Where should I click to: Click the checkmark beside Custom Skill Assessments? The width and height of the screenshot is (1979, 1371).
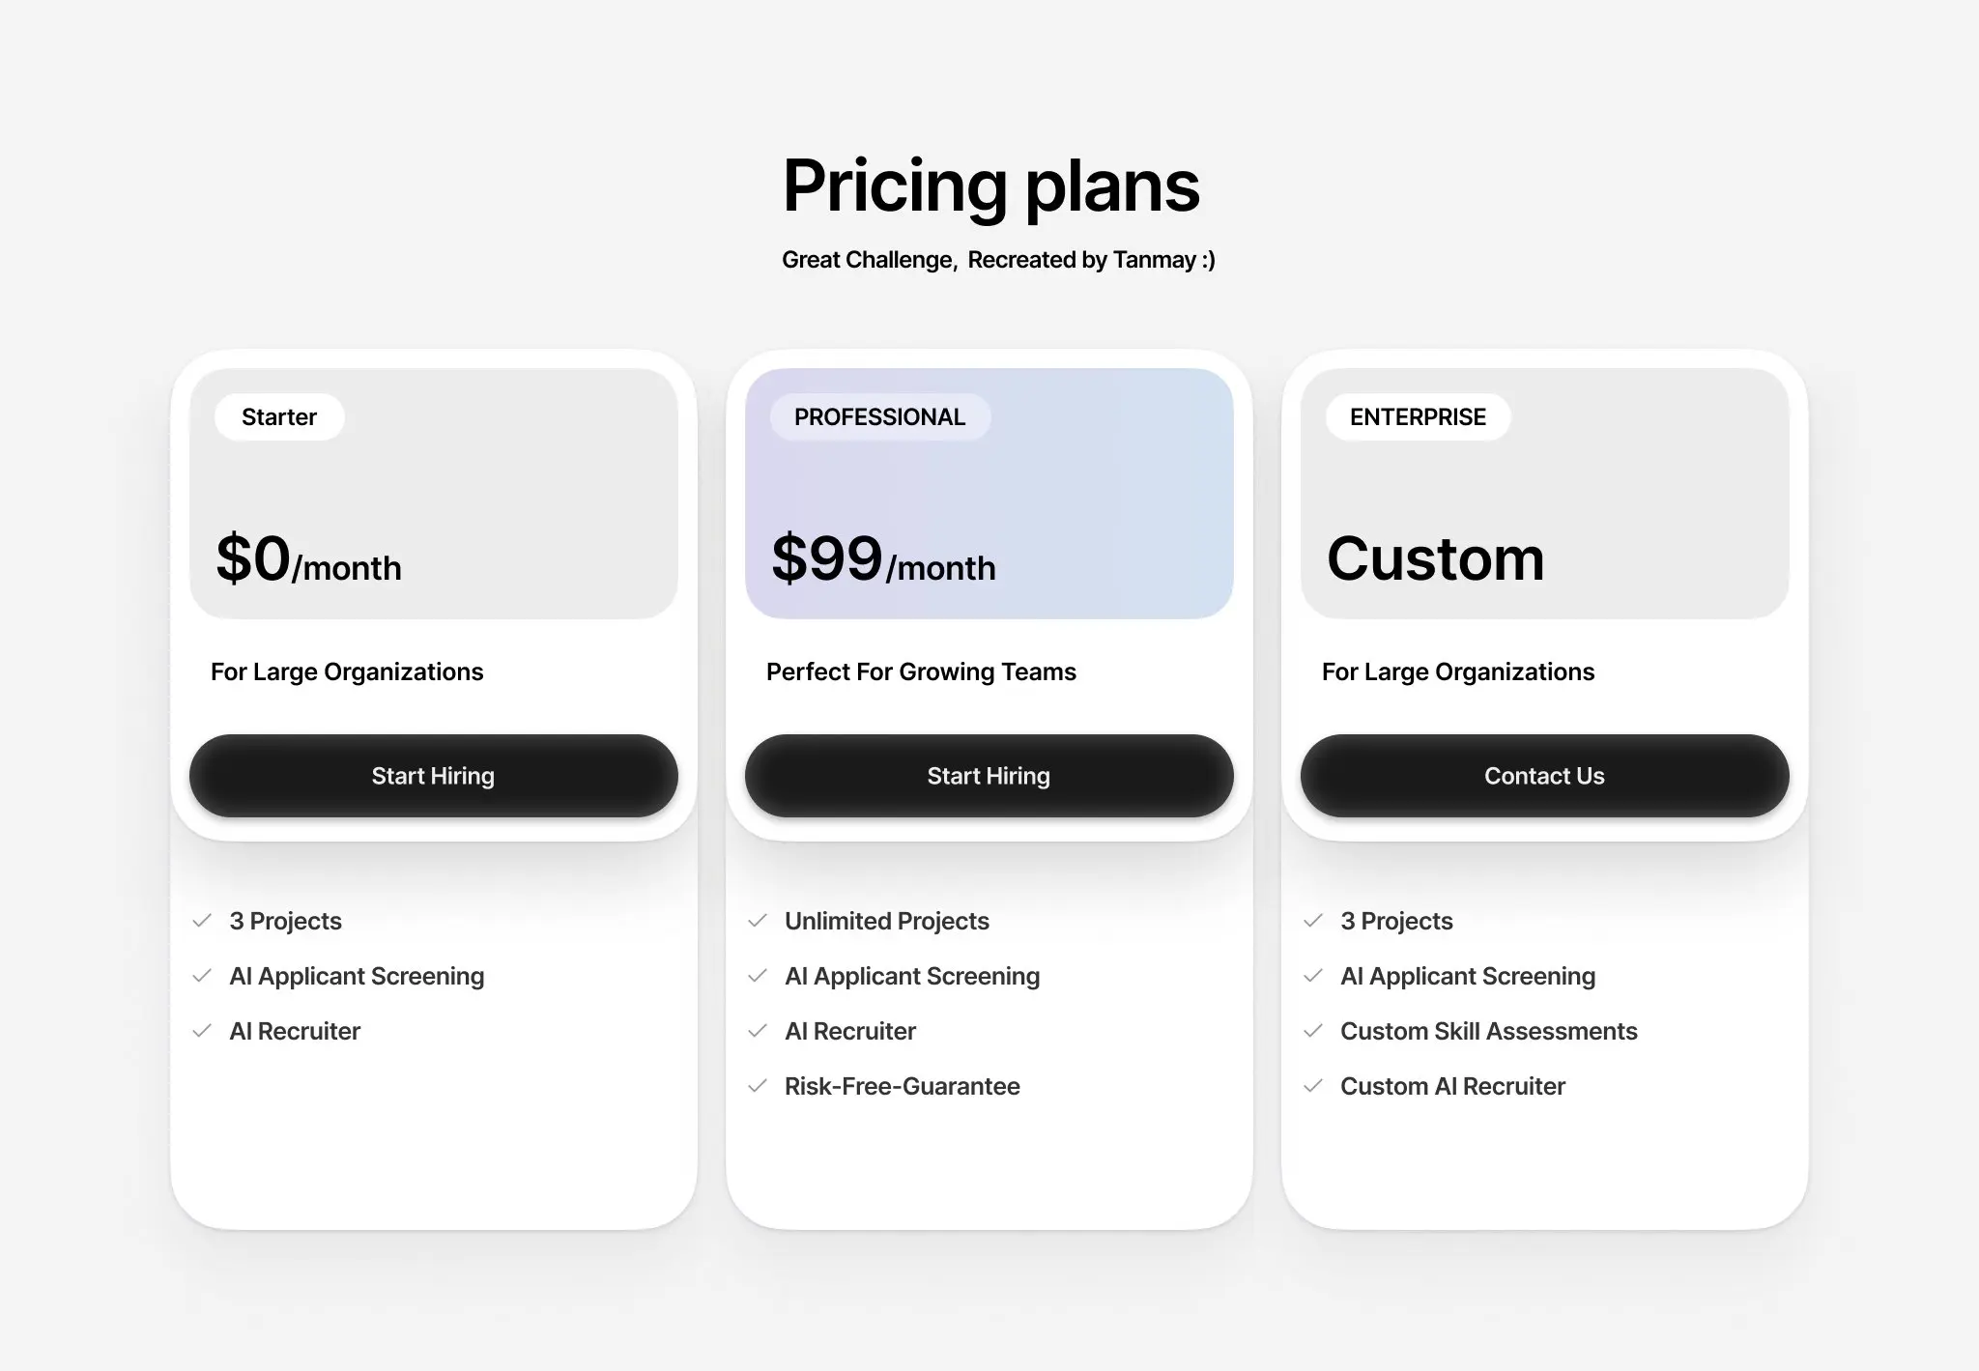tap(1314, 1031)
